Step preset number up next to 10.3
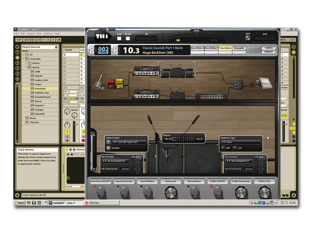Screen dimensions: 314x236 tap(115, 48)
